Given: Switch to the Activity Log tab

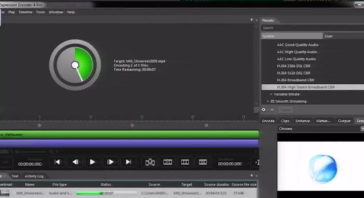Looking at the screenshot, I should 34,176.
